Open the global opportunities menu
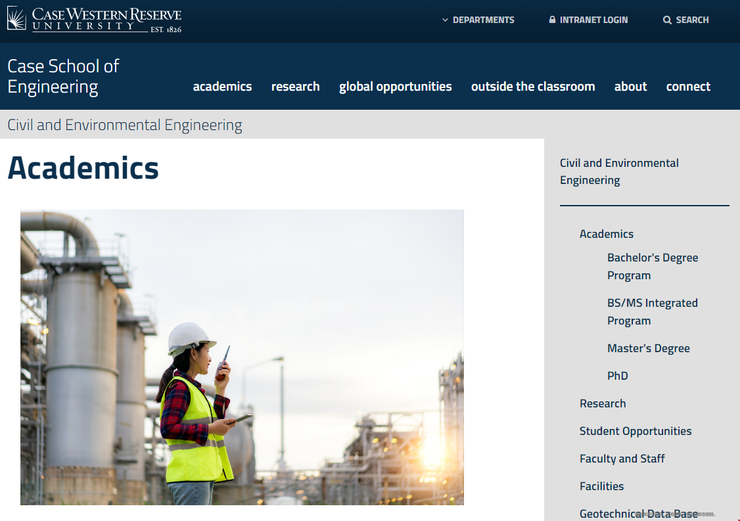 (395, 87)
